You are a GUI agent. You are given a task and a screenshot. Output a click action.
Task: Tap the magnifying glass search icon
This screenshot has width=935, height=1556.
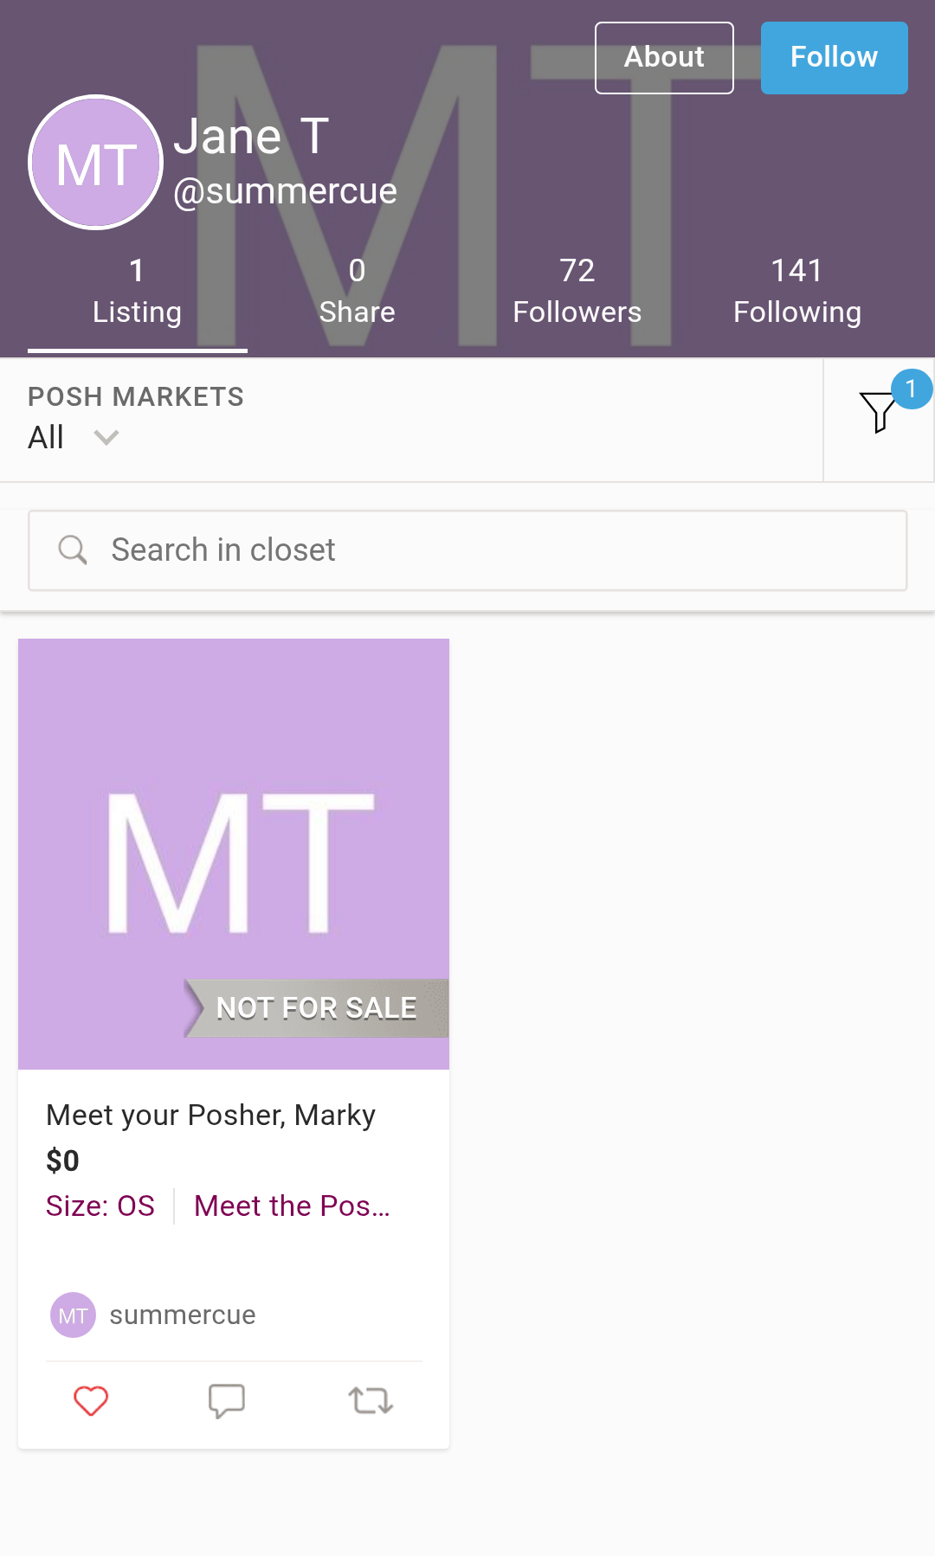coord(73,550)
